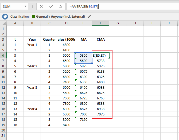Confirm formula with the Enter checkmark icon

[51, 6]
